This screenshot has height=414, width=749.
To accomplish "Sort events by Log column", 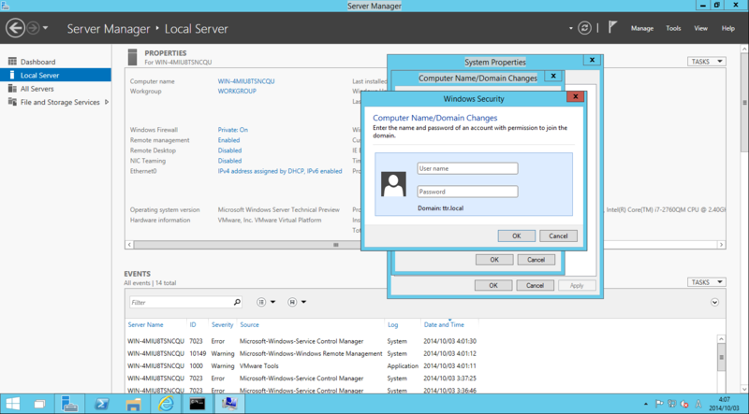I will (392, 324).
